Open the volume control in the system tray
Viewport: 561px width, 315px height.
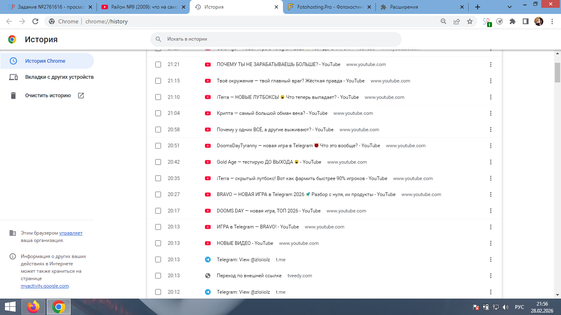pos(506,307)
